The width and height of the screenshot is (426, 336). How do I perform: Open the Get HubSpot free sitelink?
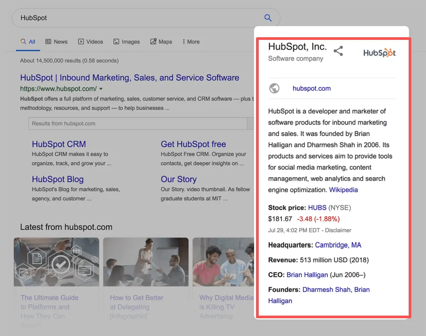coord(193,144)
